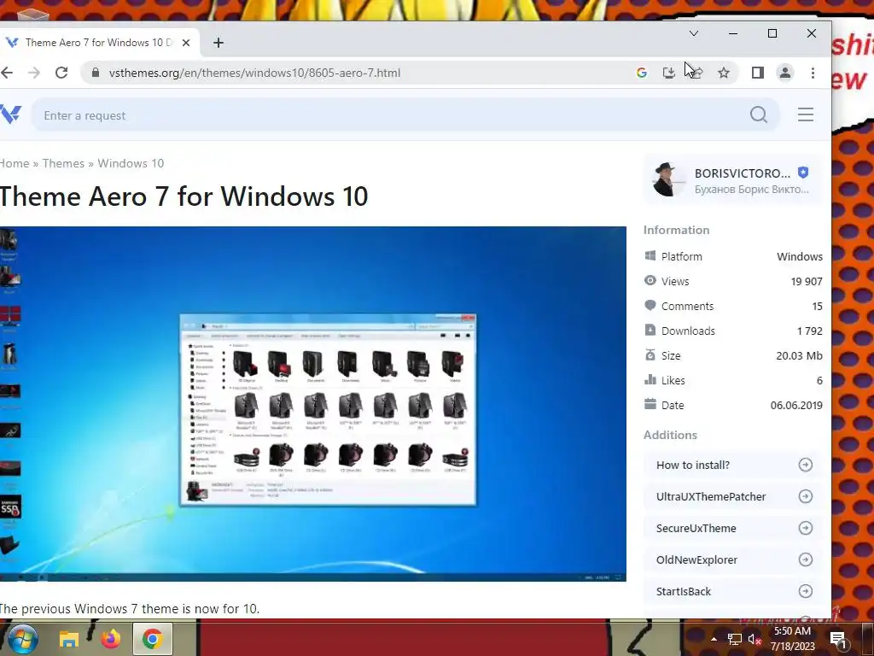Click the Size icon
Screen dimensions: 874x656
click(650, 354)
